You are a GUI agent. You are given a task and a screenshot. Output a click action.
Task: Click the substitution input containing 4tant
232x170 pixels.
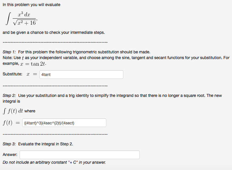(x=81, y=74)
